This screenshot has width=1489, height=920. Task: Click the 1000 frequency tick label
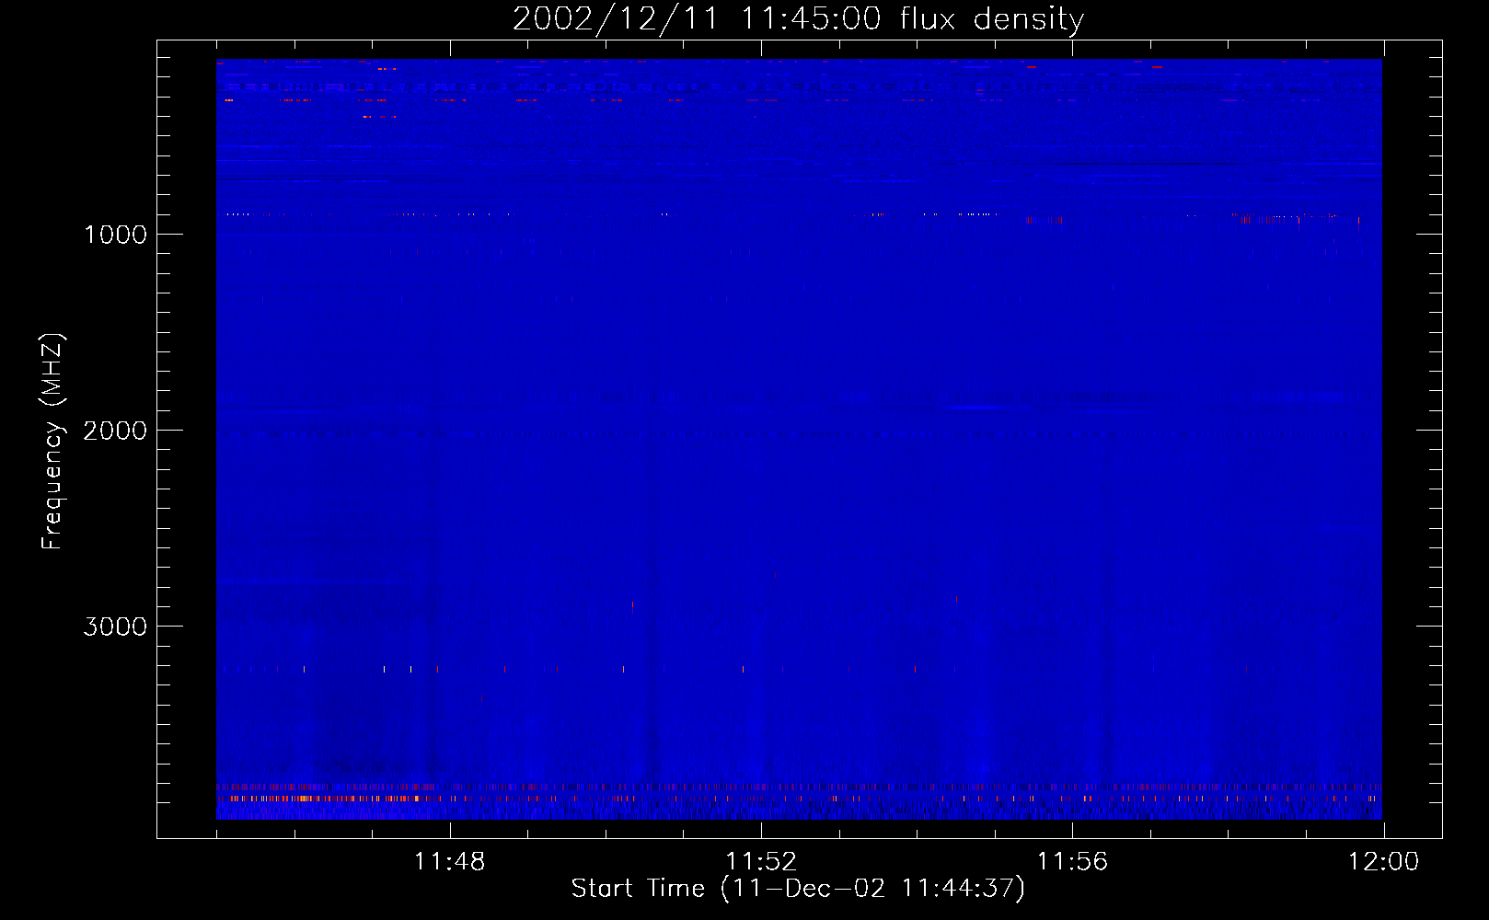click(115, 235)
